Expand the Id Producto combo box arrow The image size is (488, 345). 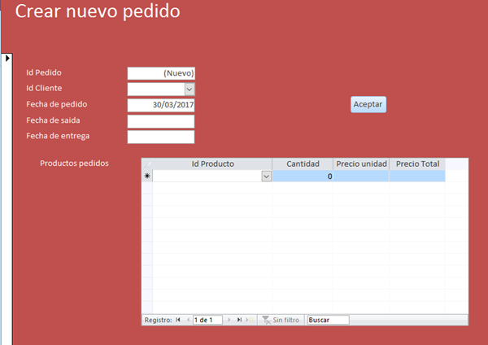[x=267, y=177]
